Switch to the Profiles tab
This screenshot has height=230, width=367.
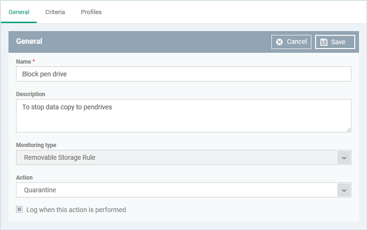coord(91,12)
